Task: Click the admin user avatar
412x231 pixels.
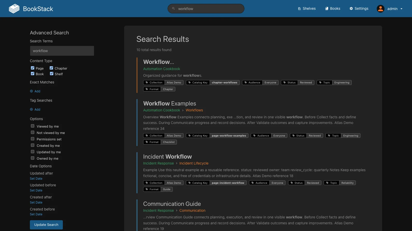Action: pyautogui.click(x=381, y=9)
